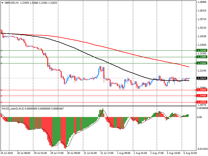Click the right-end handle of the 1.22660 line
The image size is (208, 156).
pyautogui.click(x=196, y=63)
